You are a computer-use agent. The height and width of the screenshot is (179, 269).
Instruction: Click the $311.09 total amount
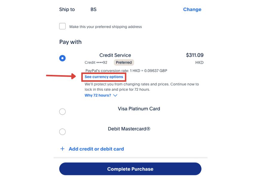[195, 55]
